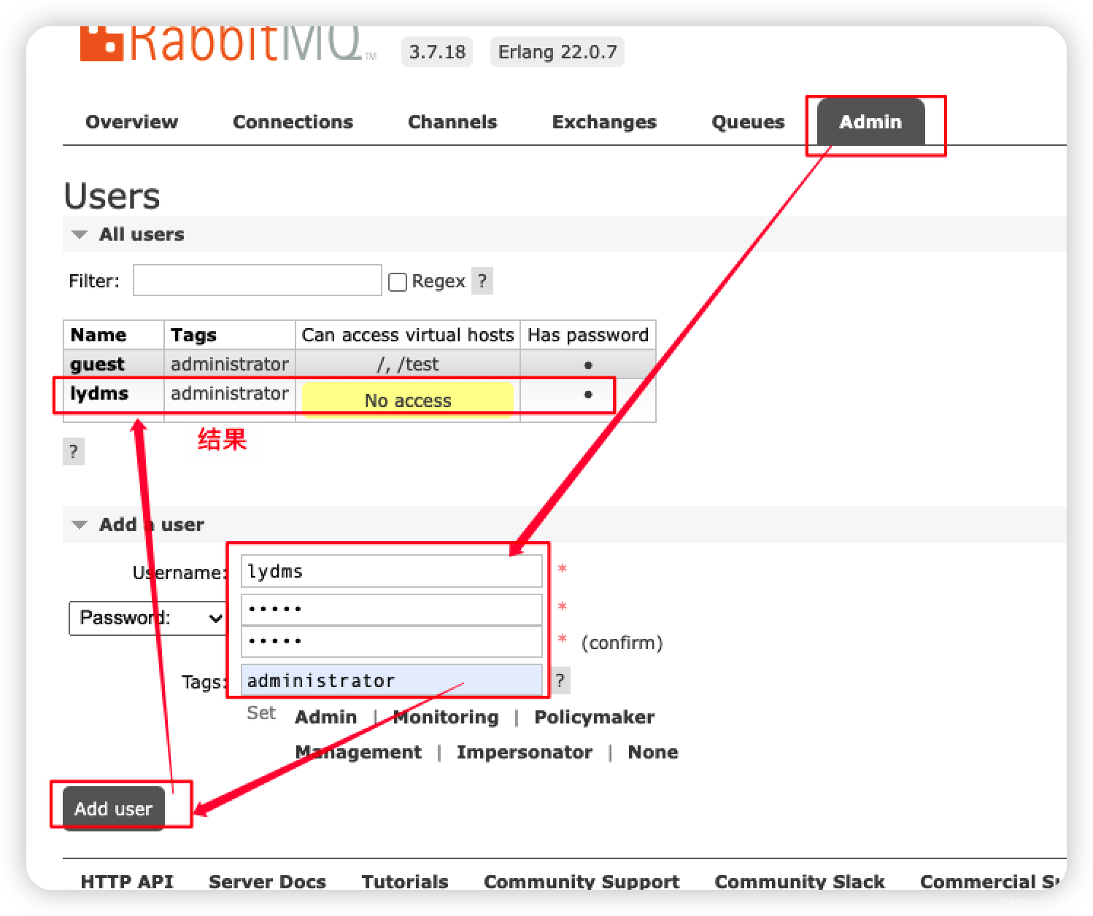Focus the password confirm field
The width and height of the screenshot is (1093, 916).
[392, 642]
